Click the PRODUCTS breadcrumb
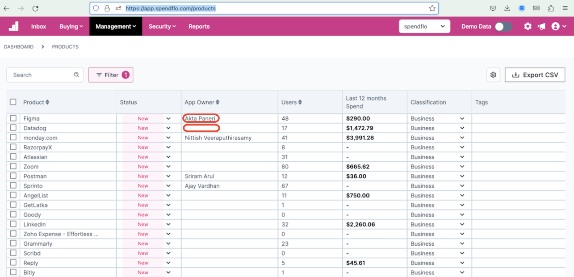This screenshot has width=574, height=277. point(65,47)
